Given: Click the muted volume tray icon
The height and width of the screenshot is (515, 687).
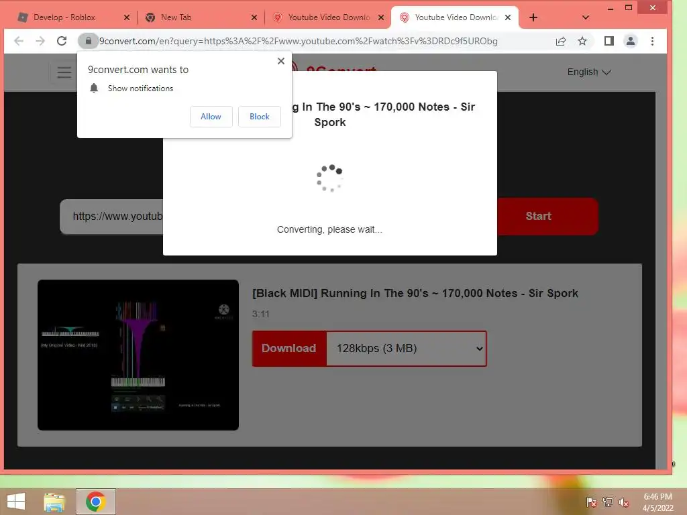Looking at the screenshot, I should [624, 502].
